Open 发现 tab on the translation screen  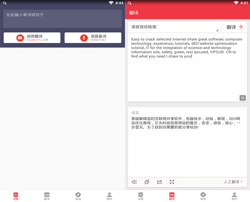[203, 196]
